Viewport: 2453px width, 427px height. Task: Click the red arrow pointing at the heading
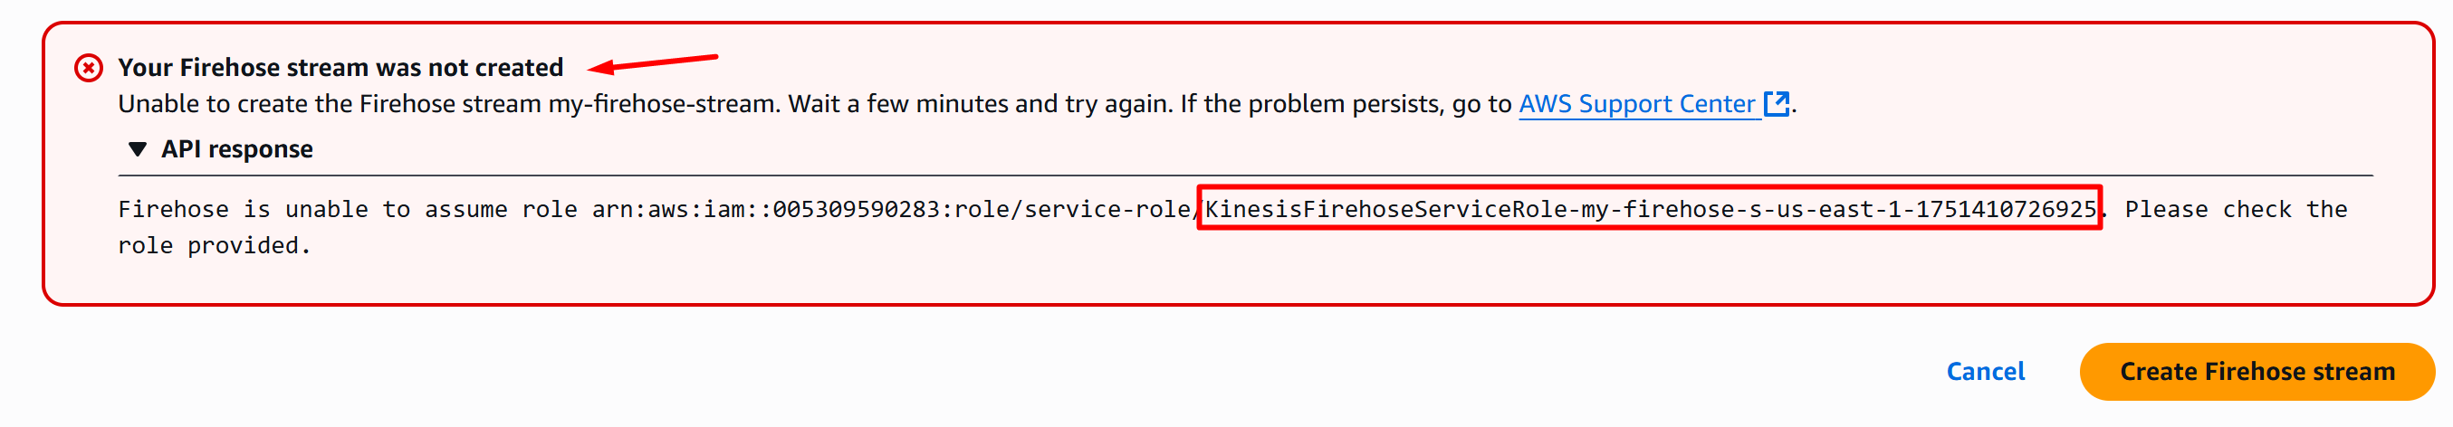click(652, 62)
